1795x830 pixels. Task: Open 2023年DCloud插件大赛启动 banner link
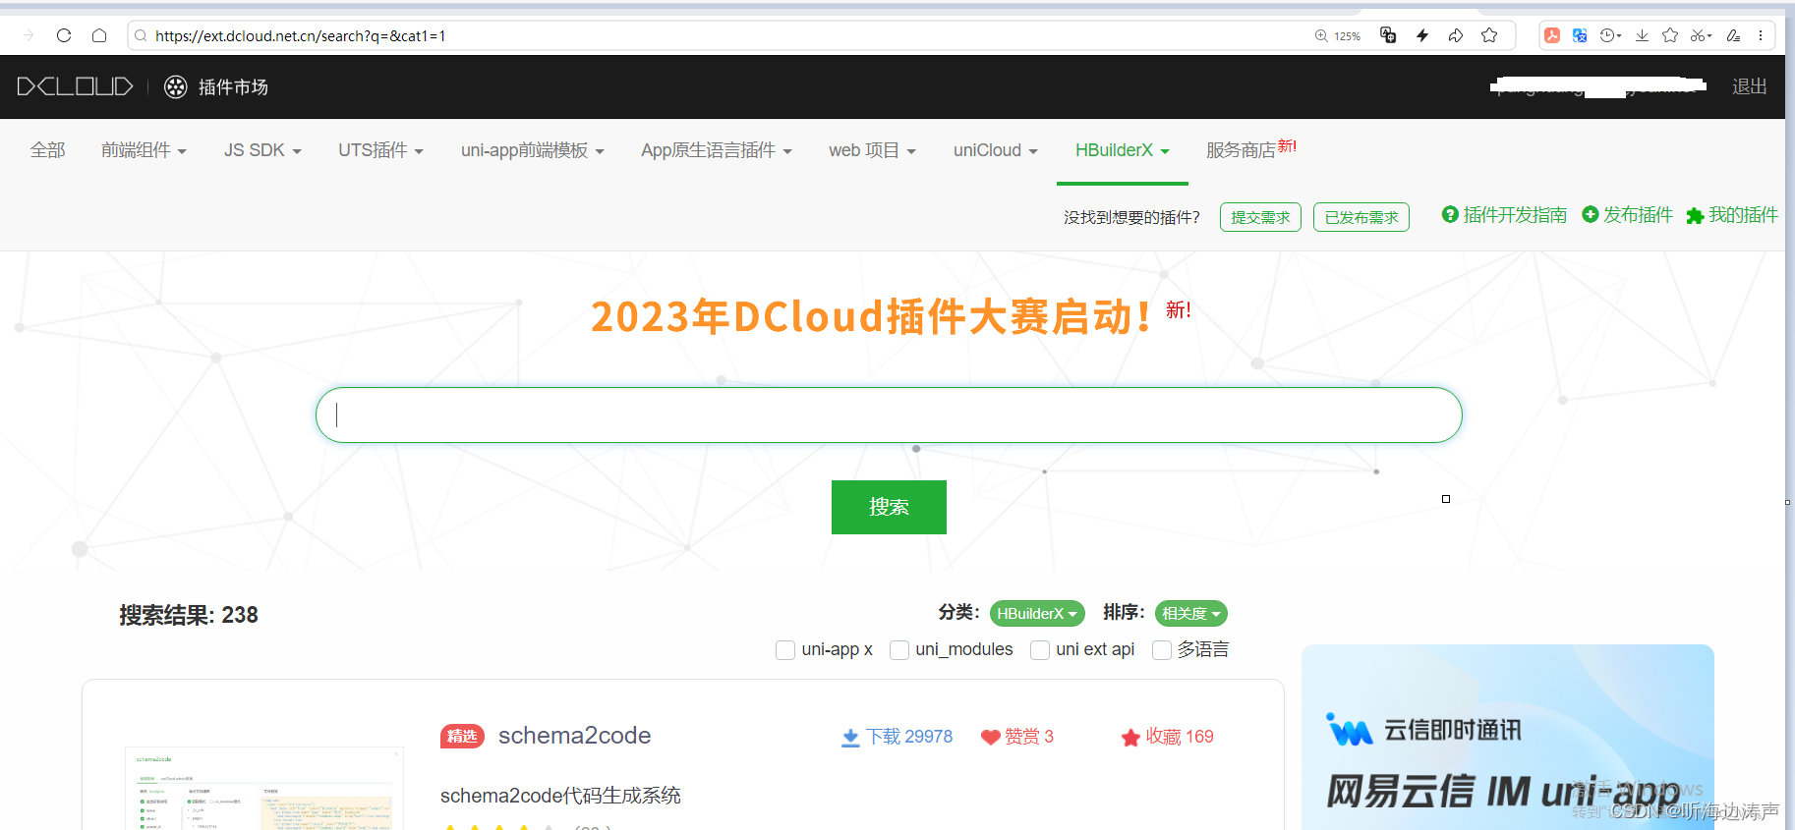coord(871,316)
